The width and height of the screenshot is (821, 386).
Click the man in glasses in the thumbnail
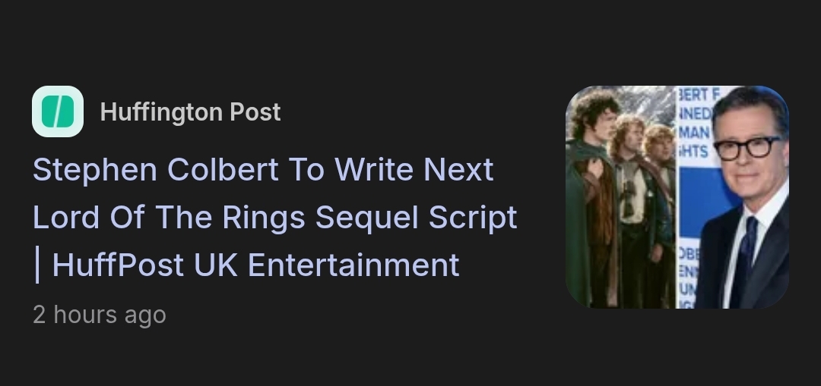[x=743, y=199]
